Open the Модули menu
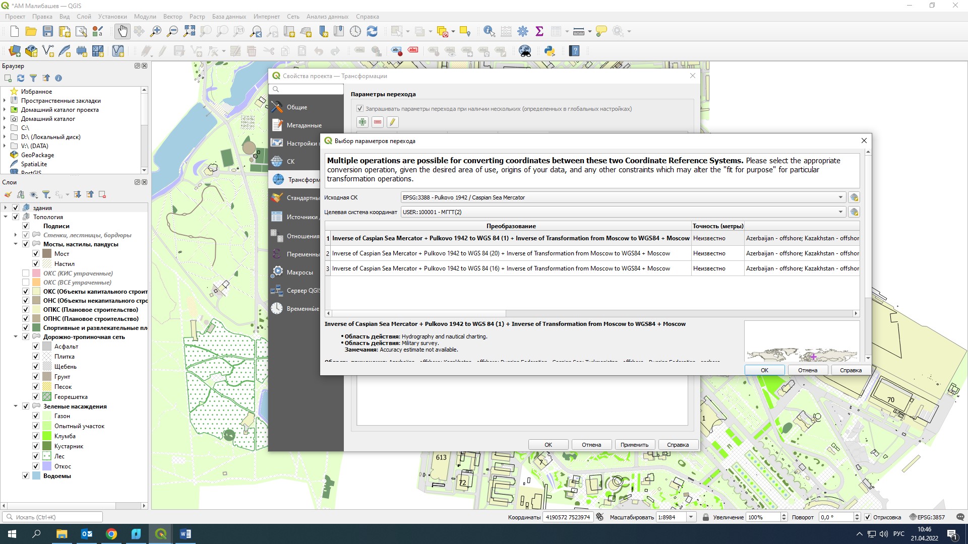Screen dimensions: 968x544 point(145,17)
